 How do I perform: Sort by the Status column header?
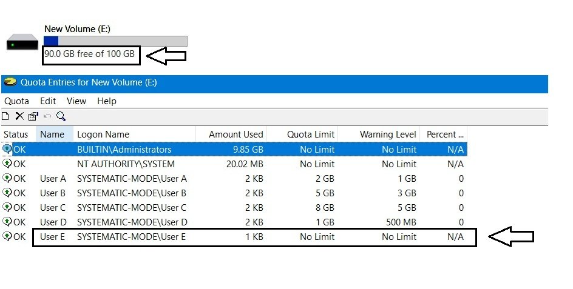(x=19, y=135)
